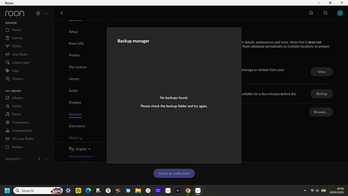348x196 pixels.
Task: Open playlist options ellipsis
Action: tap(47, 159)
